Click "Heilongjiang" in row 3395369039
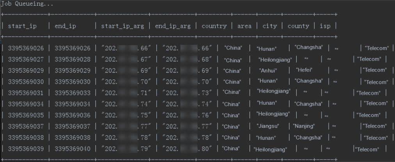The height and width of the screenshot is (162, 395). tap(270, 150)
